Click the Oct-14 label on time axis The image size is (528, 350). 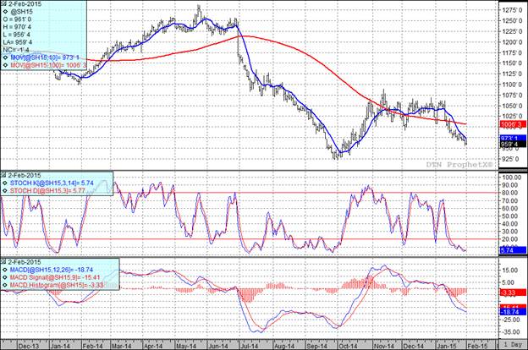point(348,346)
